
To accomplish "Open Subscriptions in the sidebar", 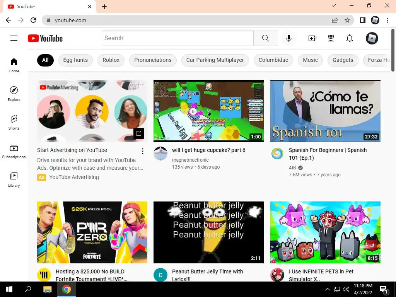I will click(14, 151).
